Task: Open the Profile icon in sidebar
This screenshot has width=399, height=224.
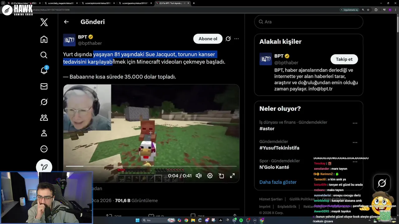Action: (44, 133)
